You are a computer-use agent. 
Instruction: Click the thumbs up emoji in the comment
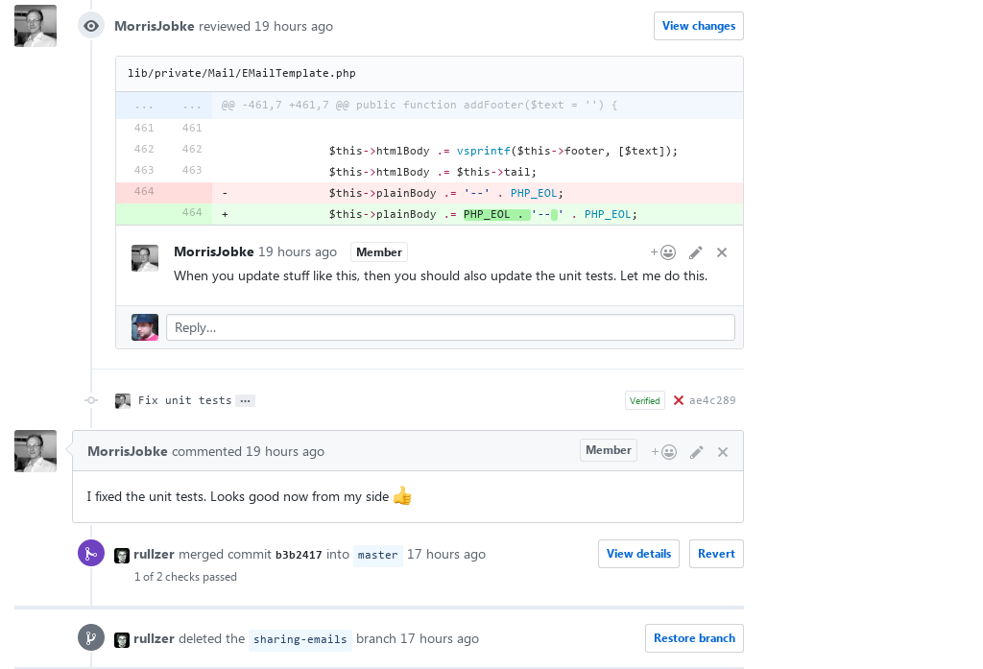pyautogui.click(x=402, y=496)
